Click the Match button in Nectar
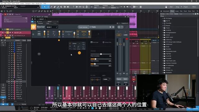This screenshot has height=112, width=199. (x=125, y=79)
